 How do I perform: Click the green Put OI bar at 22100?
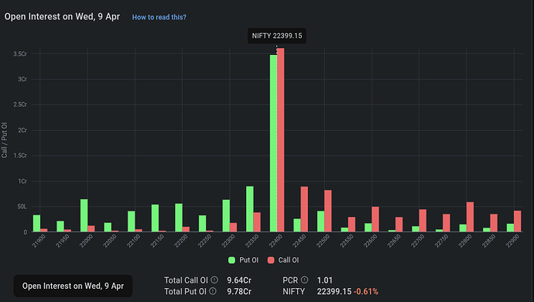(x=132, y=221)
